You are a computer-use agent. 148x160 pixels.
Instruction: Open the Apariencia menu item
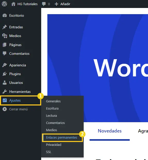click(18, 65)
